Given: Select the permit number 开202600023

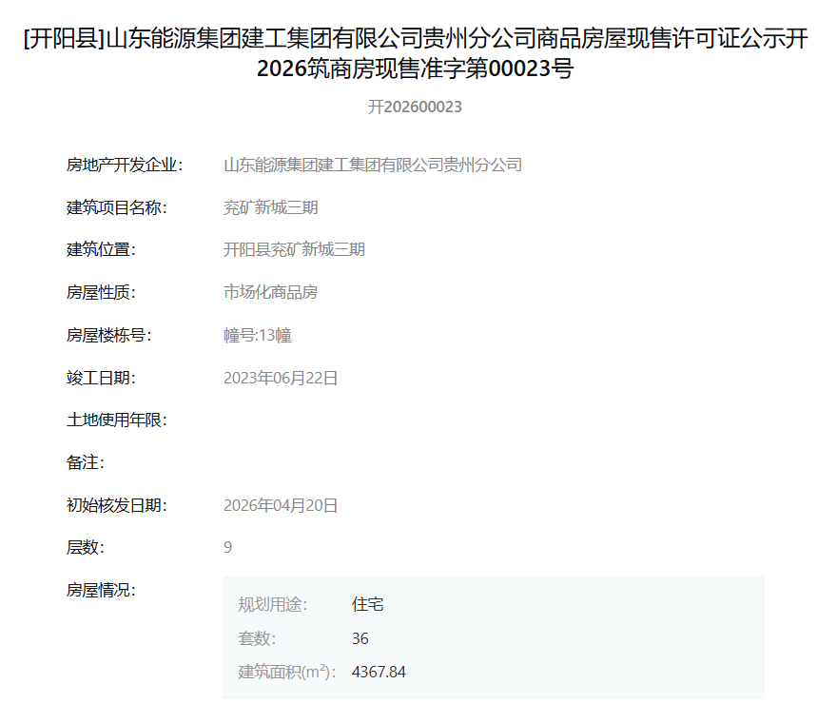Looking at the screenshot, I should pyautogui.click(x=415, y=107).
